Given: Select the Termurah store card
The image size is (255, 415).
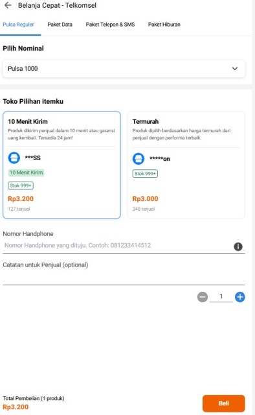Looking at the screenshot, I should pyautogui.click(x=186, y=165).
